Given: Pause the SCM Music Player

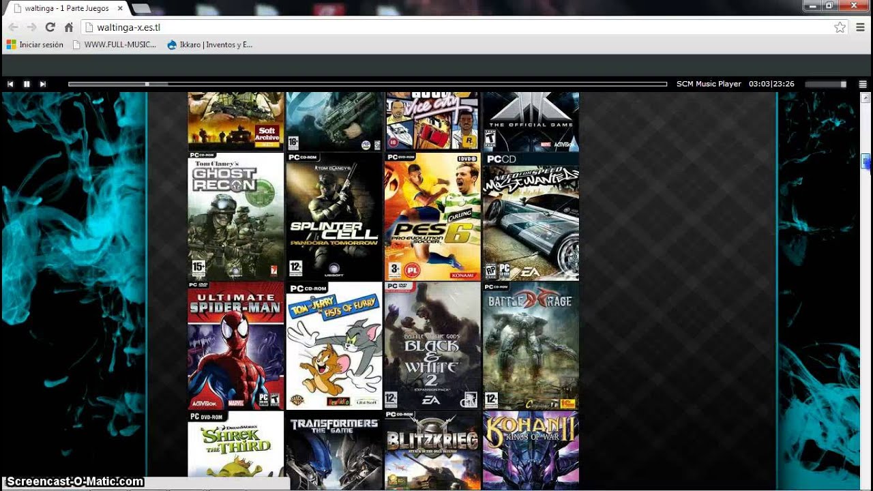Looking at the screenshot, I should coord(27,84).
